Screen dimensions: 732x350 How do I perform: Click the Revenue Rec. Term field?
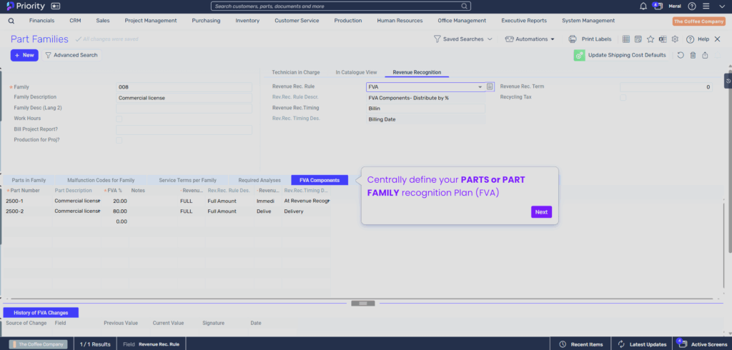(666, 87)
